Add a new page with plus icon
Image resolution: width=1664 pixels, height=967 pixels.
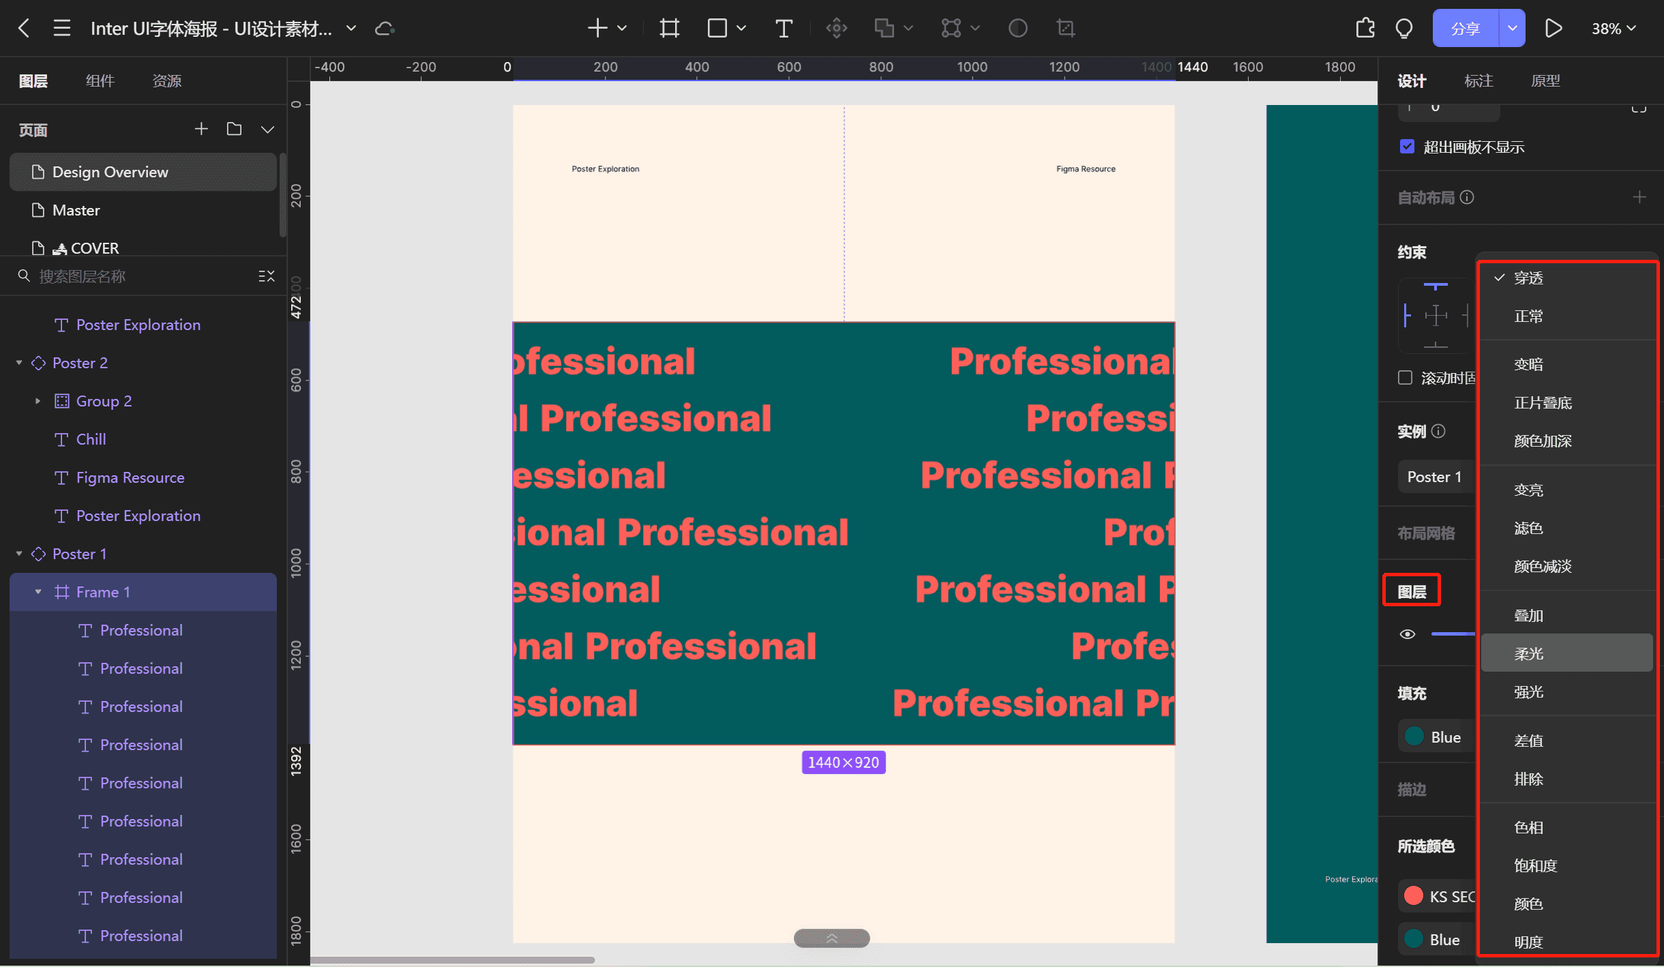click(201, 129)
